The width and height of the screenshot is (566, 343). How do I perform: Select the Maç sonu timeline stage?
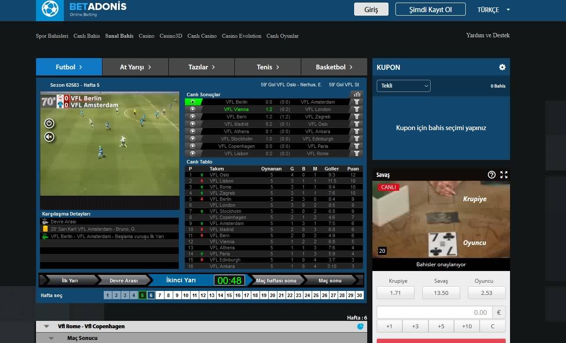click(x=330, y=281)
